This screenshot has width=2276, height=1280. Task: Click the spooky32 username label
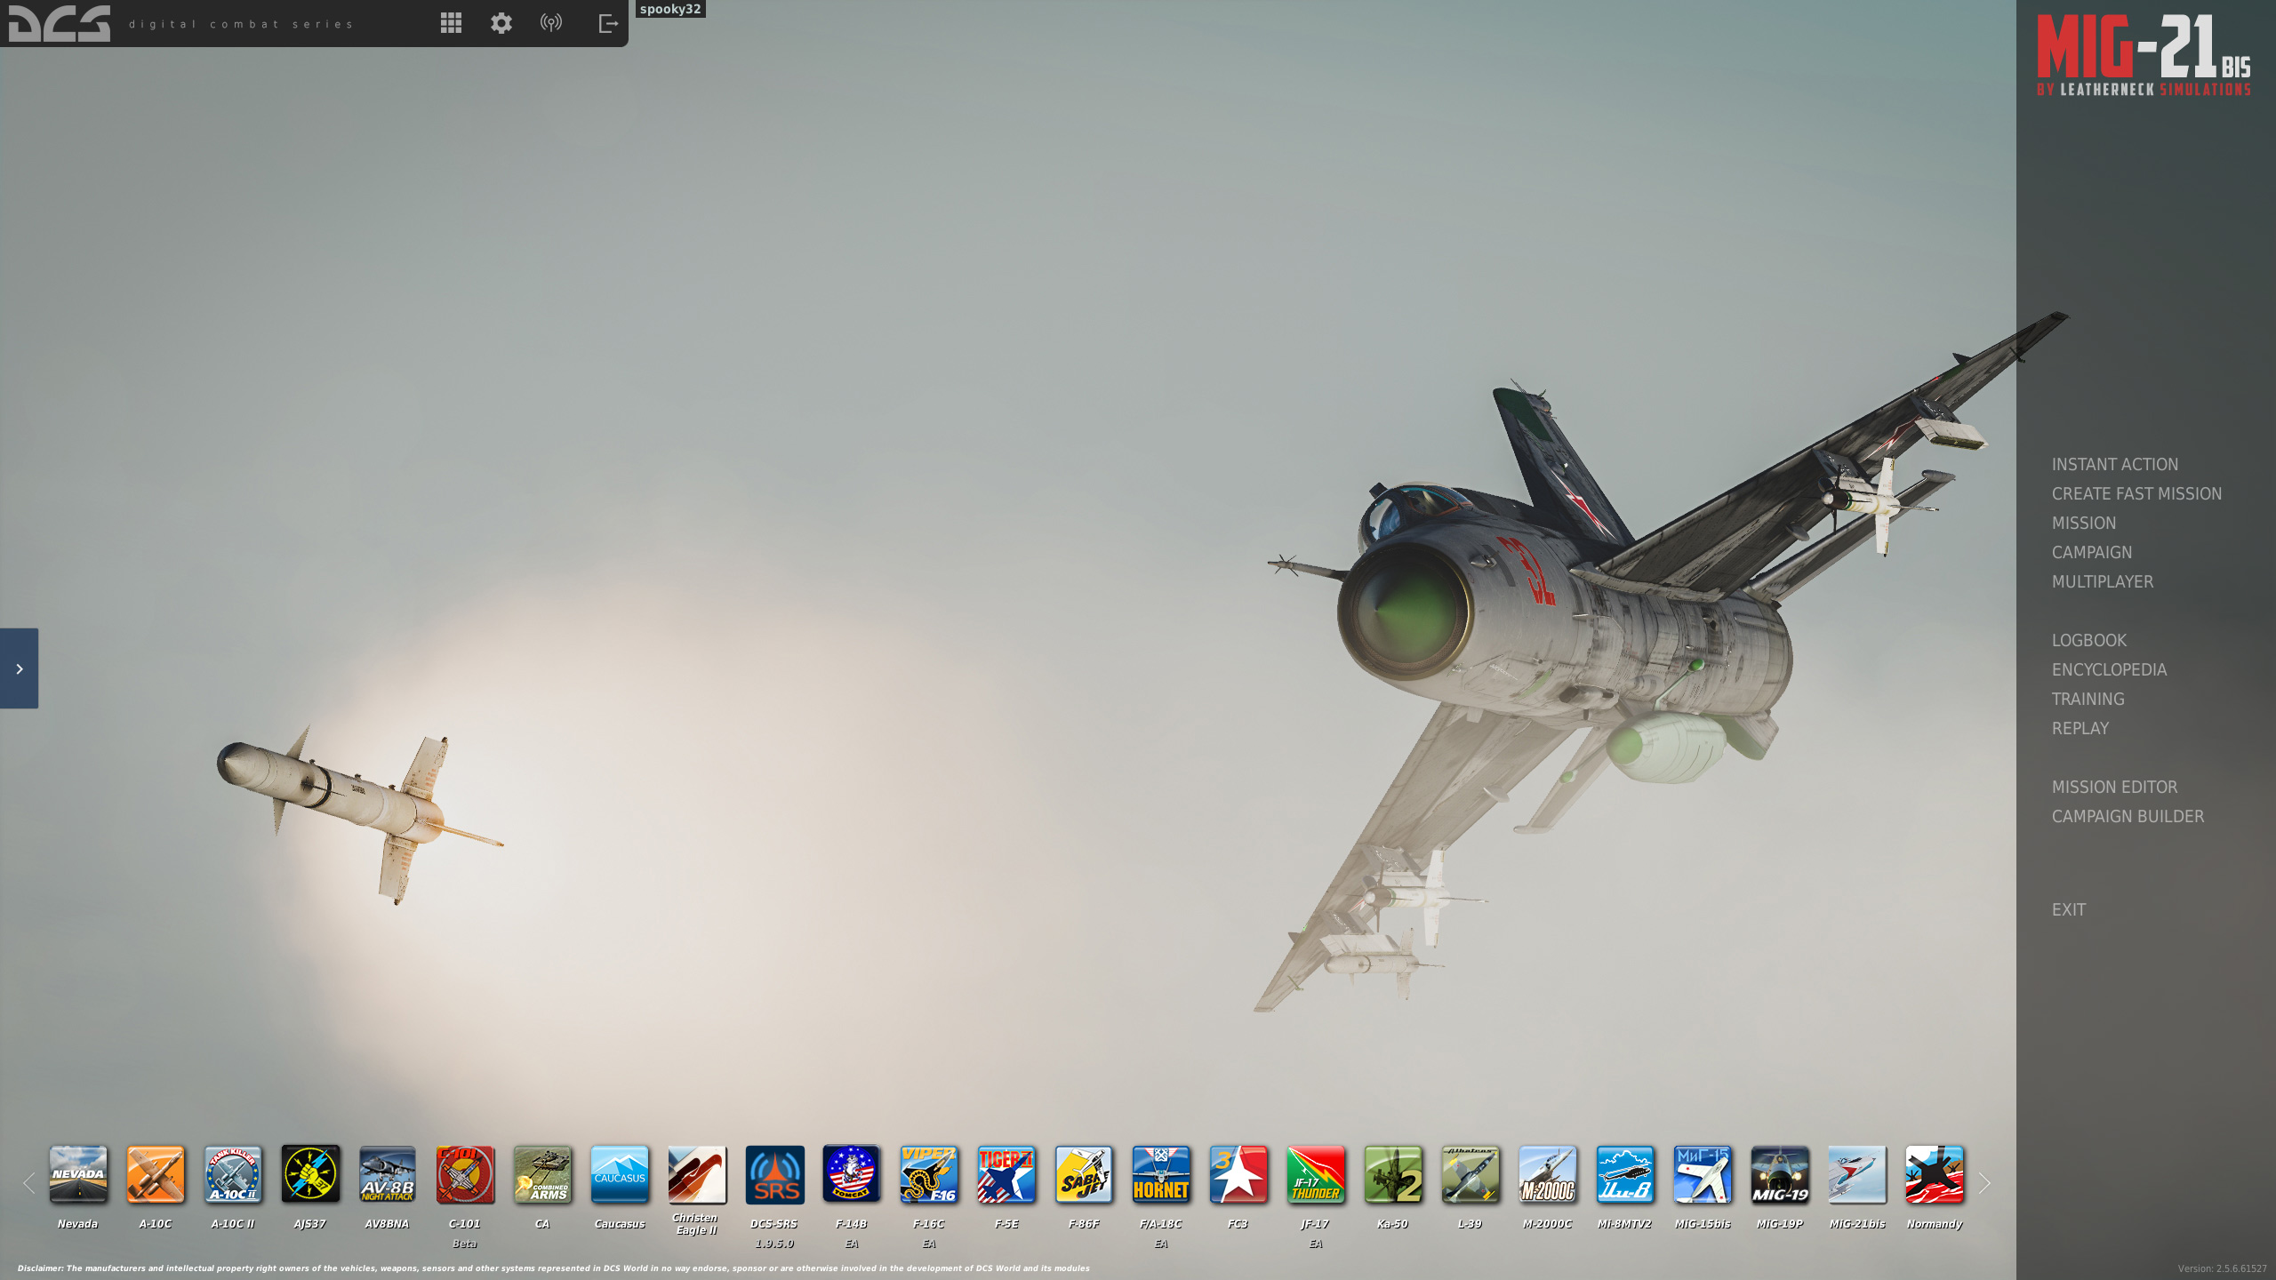coord(670,9)
